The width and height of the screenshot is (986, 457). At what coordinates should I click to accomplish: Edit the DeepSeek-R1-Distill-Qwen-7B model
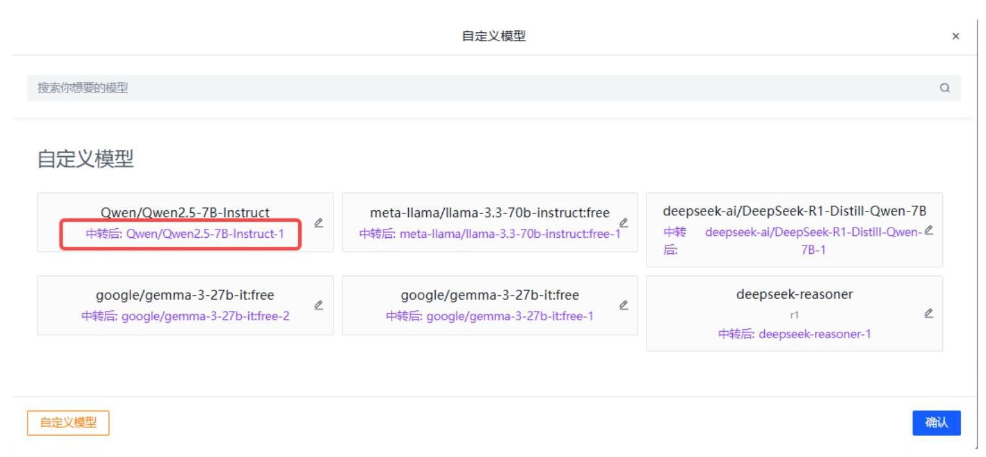click(x=928, y=229)
